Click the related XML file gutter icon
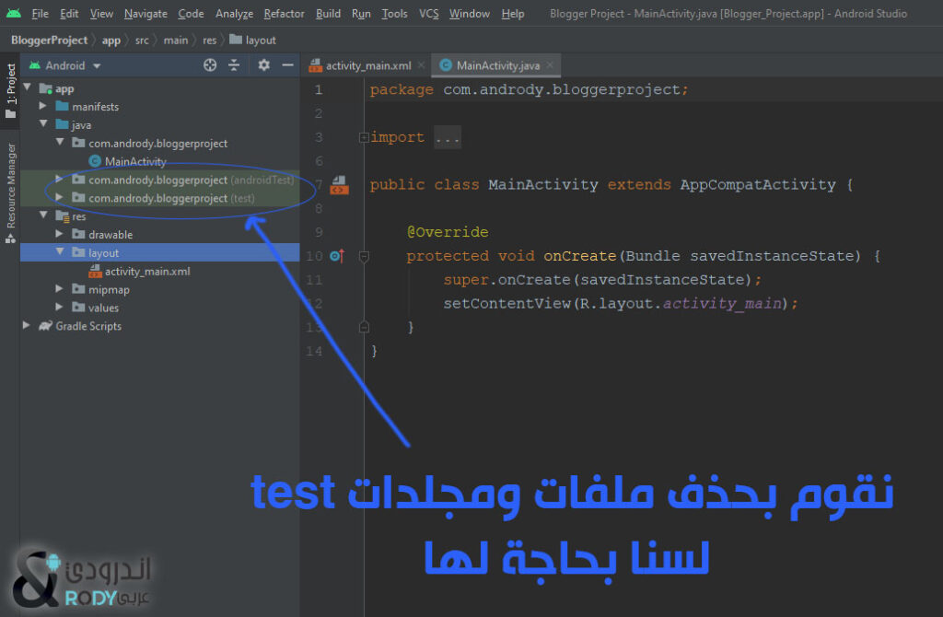 click(x=338, y=185)
